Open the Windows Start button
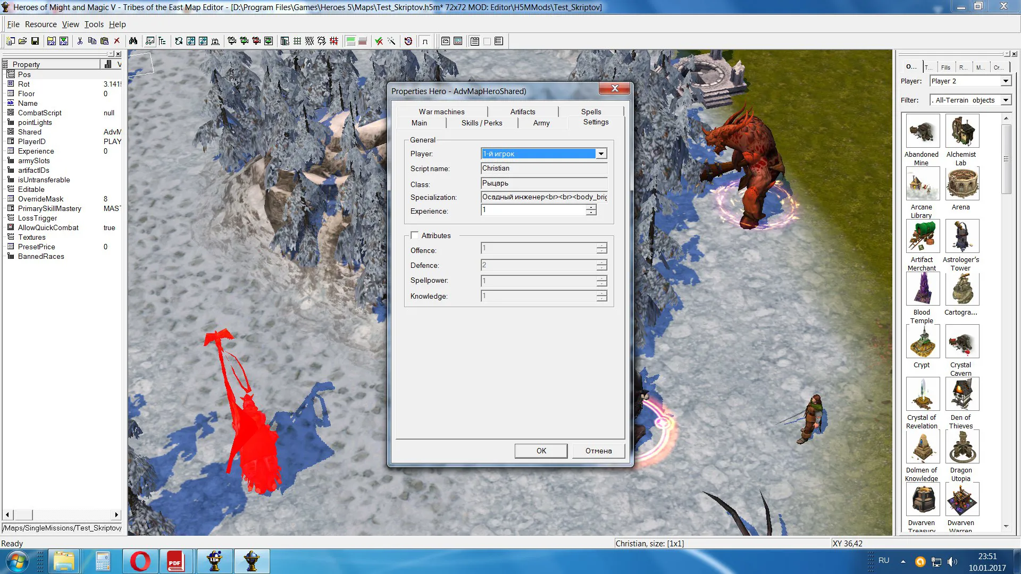Screen dimensions: 1021x574 17,561
